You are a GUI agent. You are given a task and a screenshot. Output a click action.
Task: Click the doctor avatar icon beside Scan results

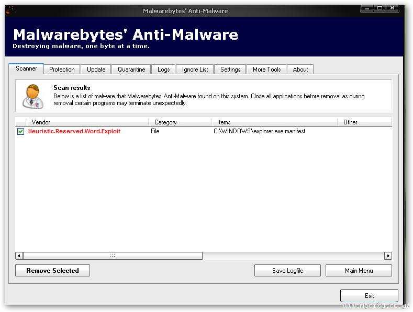pos(33,96)
